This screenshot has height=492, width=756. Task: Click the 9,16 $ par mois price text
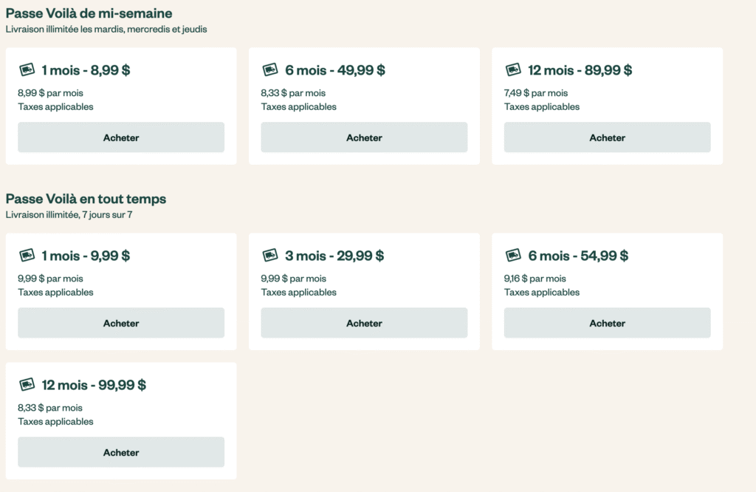pyautogui.click(x=535, y=279)
